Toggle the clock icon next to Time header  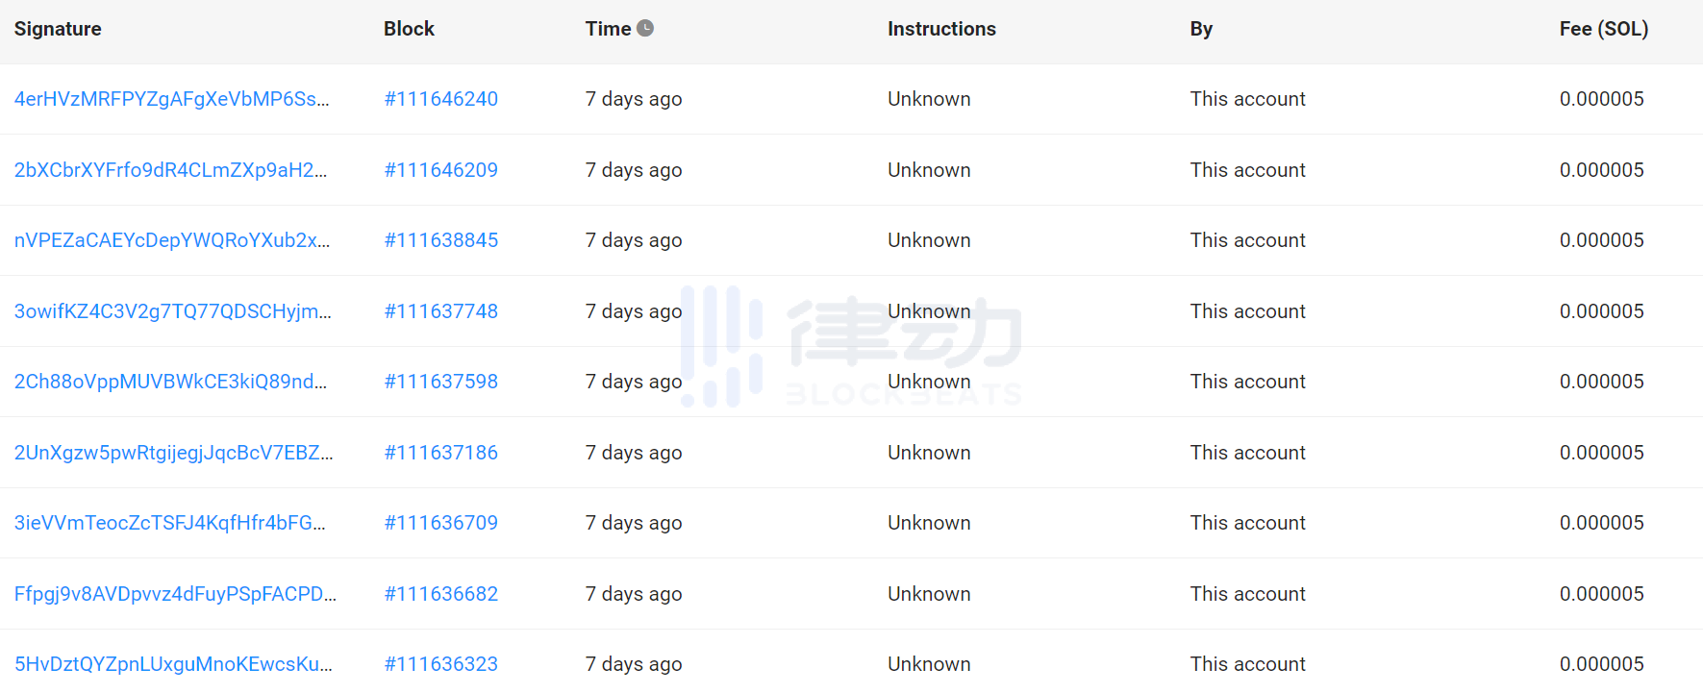point(646,28)
